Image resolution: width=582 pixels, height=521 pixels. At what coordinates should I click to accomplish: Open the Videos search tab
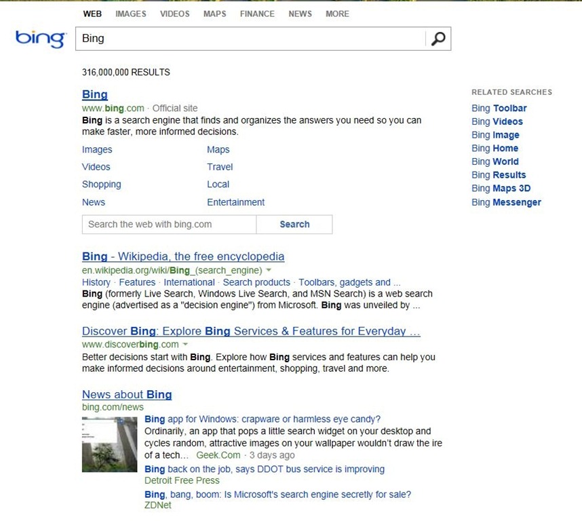[174, 14]
